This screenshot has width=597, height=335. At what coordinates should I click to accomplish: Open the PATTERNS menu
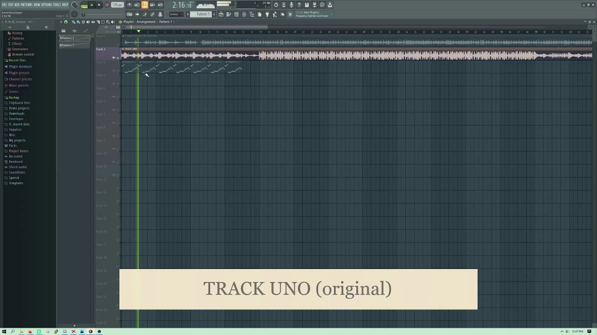coord(26,5)
